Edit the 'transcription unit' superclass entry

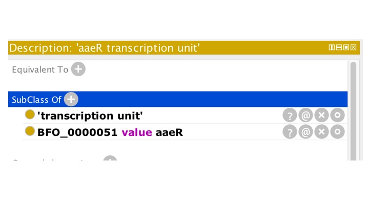coord(337,116)
